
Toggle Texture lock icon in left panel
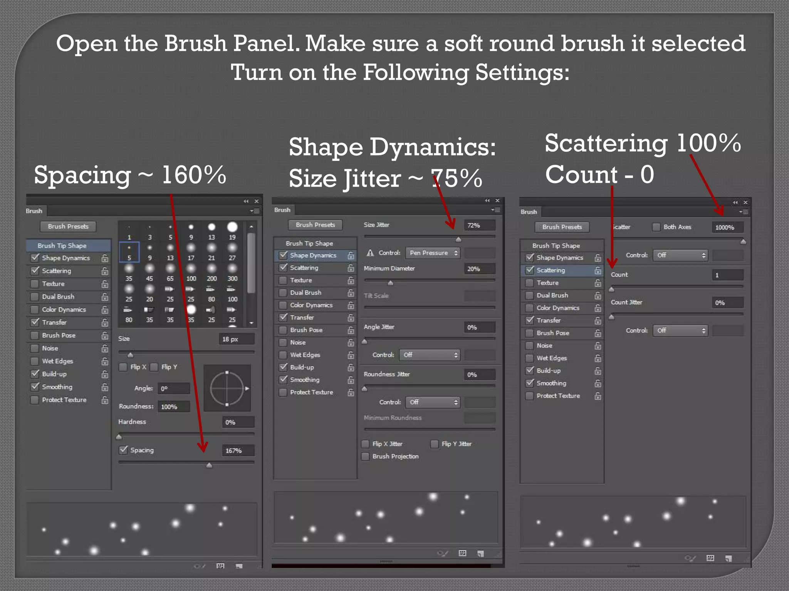tap(105, 284)
